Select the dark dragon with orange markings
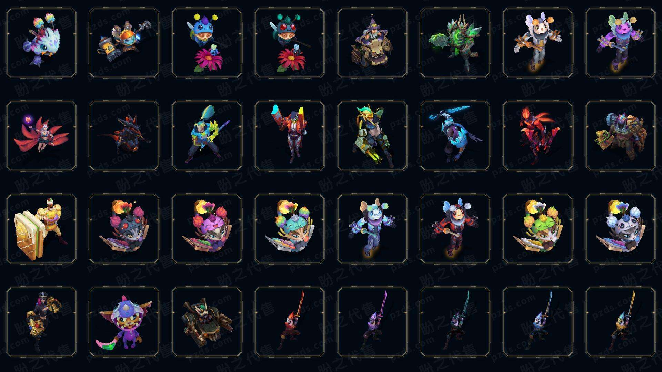 pos(124,136)
